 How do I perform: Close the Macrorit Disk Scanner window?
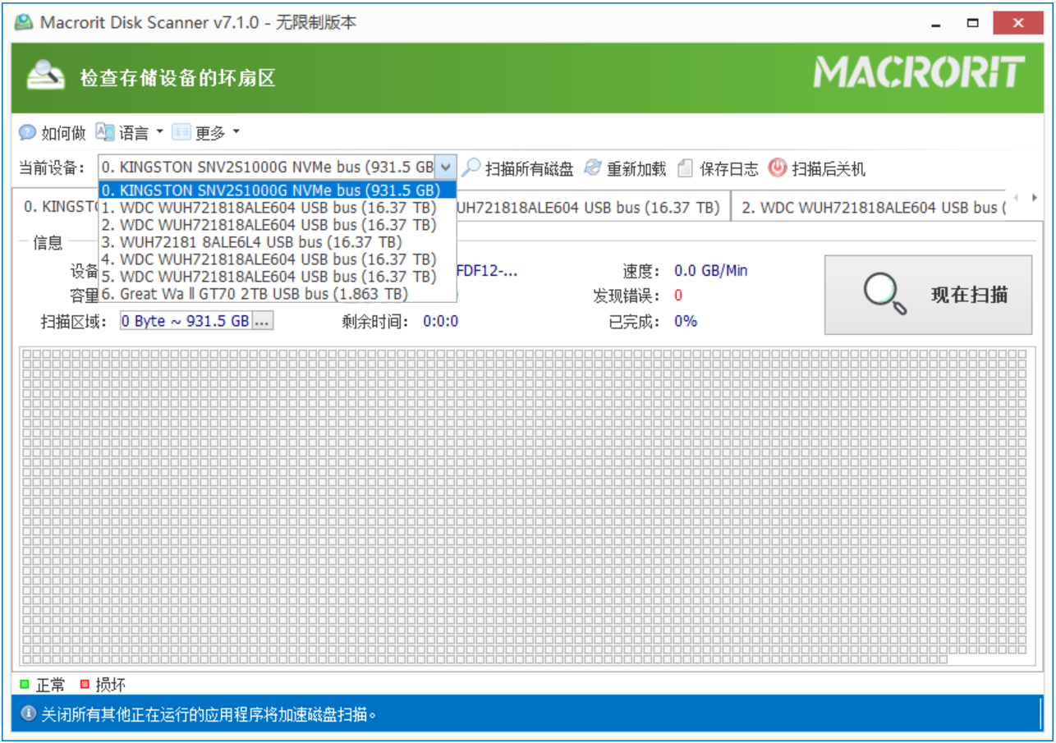tap(1018, 23)
